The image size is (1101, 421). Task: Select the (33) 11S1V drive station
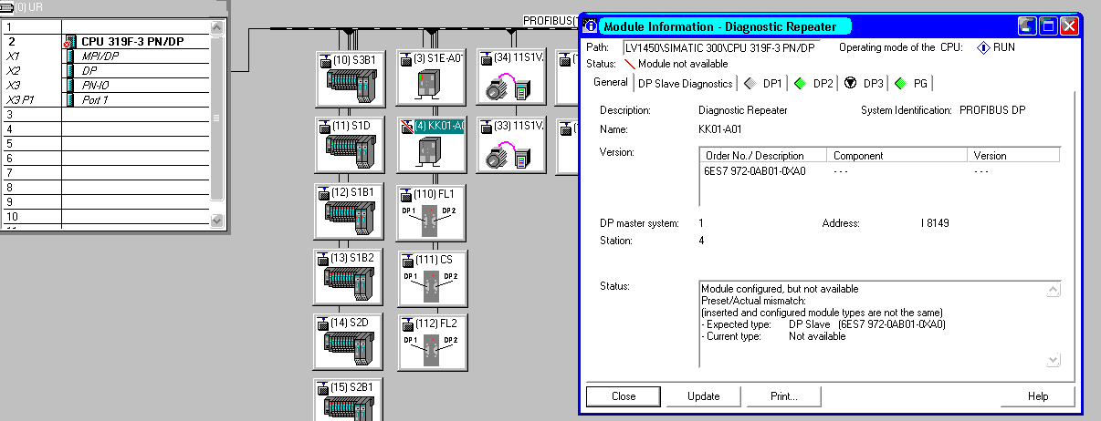(510, 146)
